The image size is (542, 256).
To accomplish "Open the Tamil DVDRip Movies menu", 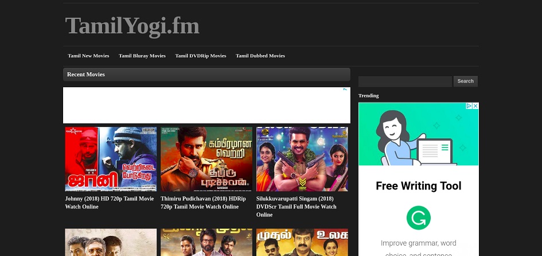I will 201,56.
